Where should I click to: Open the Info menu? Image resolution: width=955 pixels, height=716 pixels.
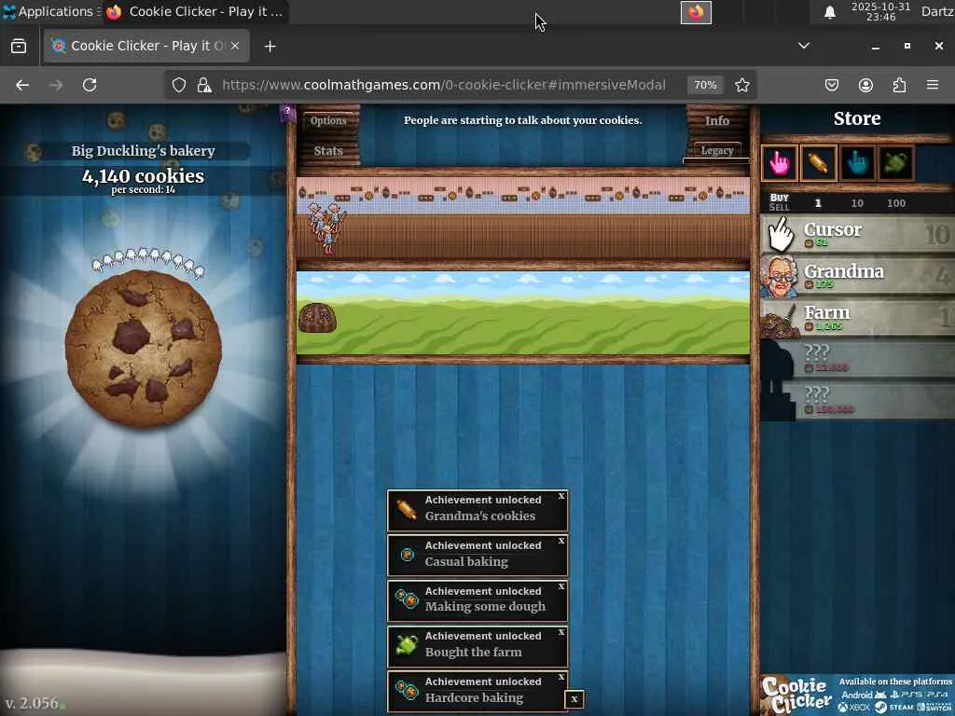717,120
